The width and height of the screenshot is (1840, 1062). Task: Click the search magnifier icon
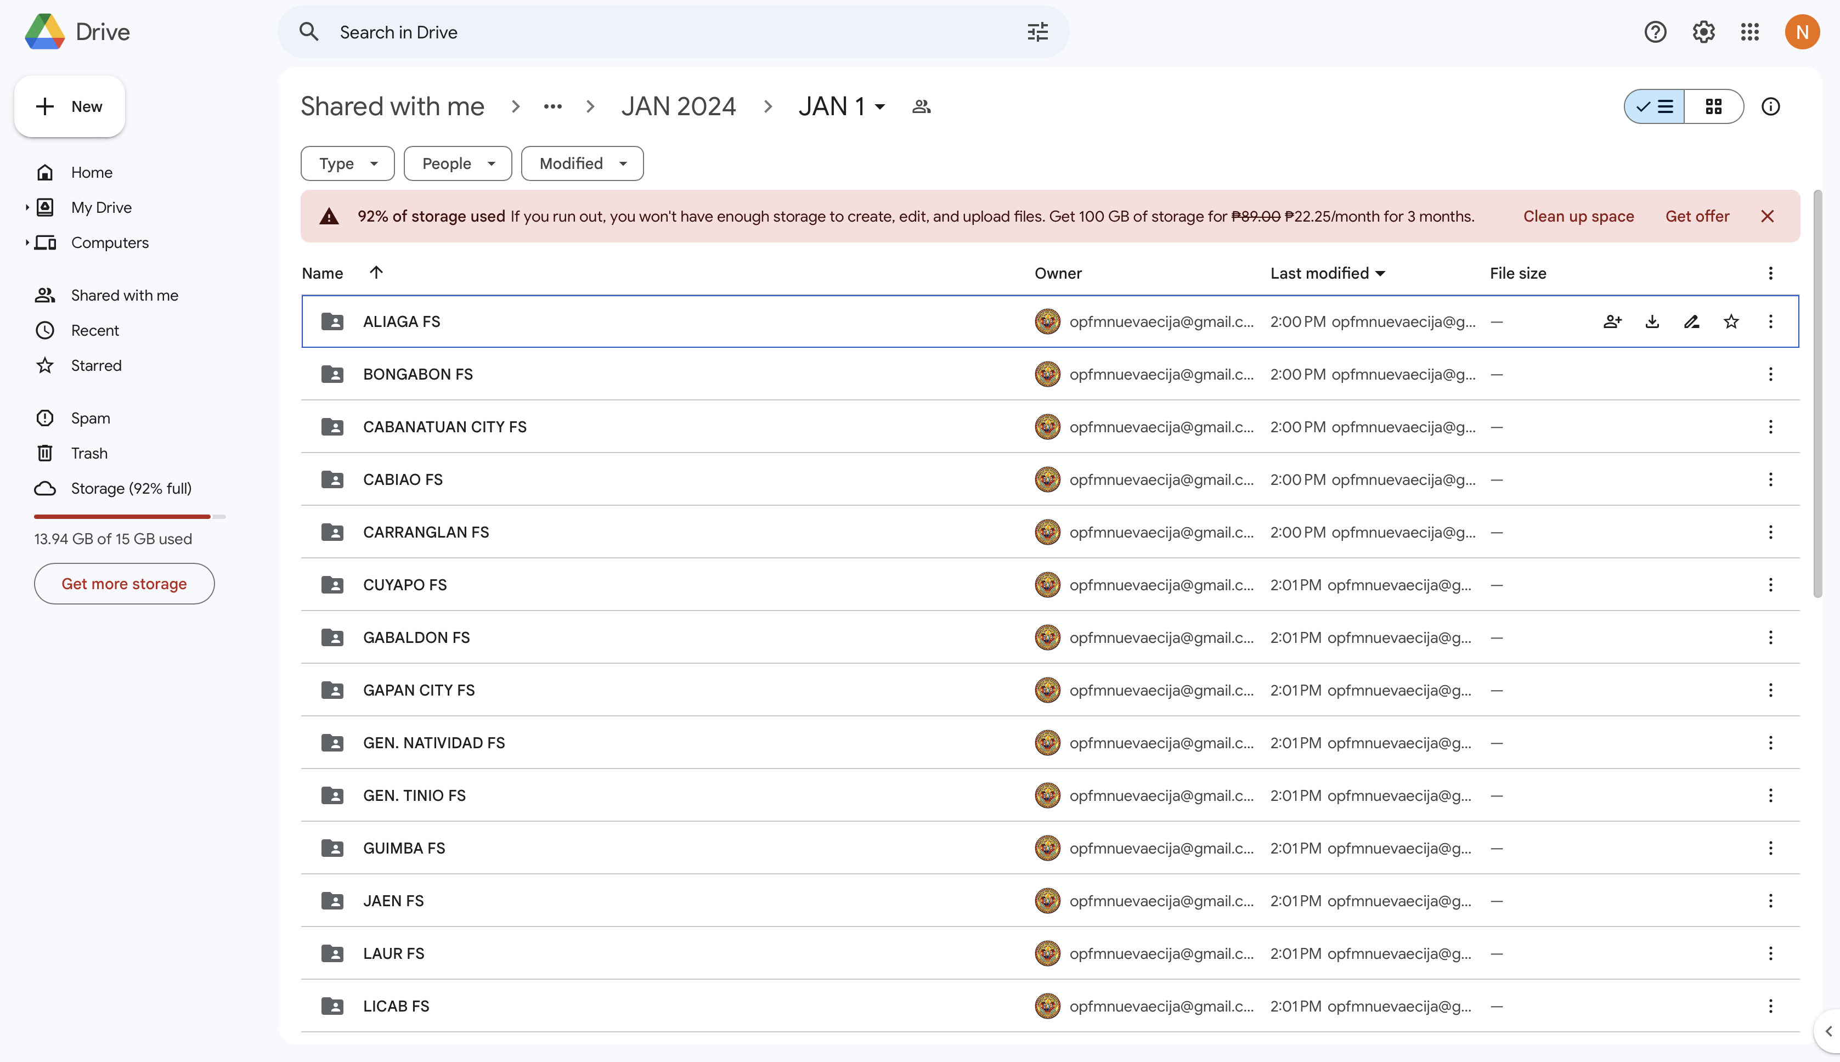click(x=308, y=32)
